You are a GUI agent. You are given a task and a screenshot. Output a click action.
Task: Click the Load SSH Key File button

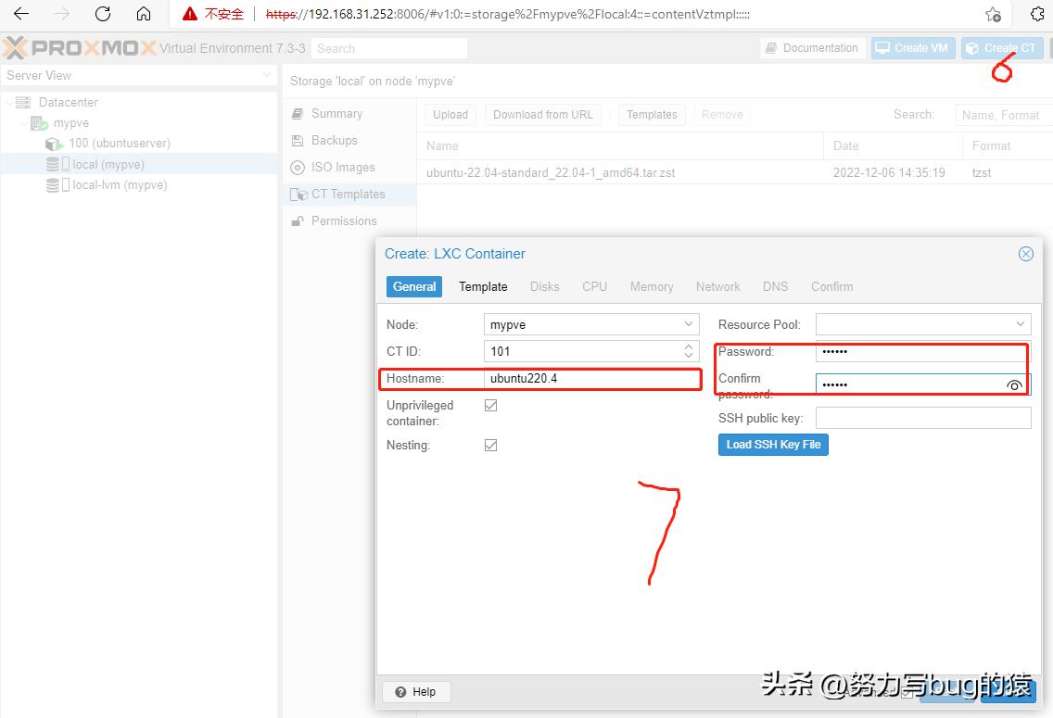coord(773,445)
